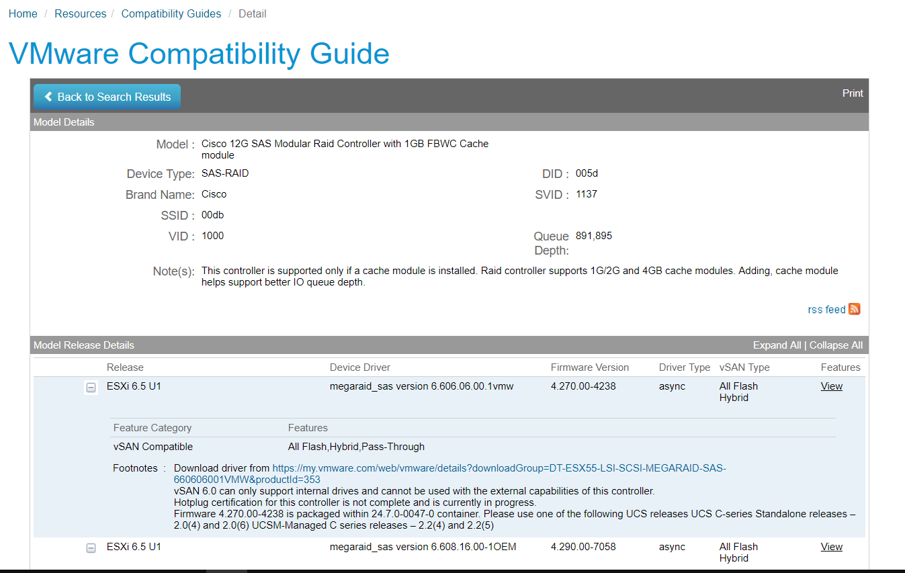
Task: Click the Detail breadcrumb text
Action: 253,13
